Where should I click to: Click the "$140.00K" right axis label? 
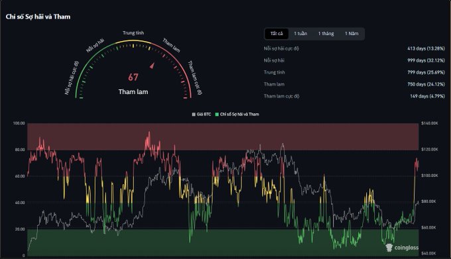click(x=429, y=123)
